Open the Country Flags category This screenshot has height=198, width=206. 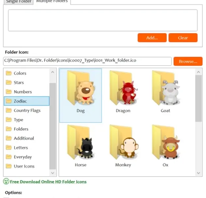[x=27, y=111]
